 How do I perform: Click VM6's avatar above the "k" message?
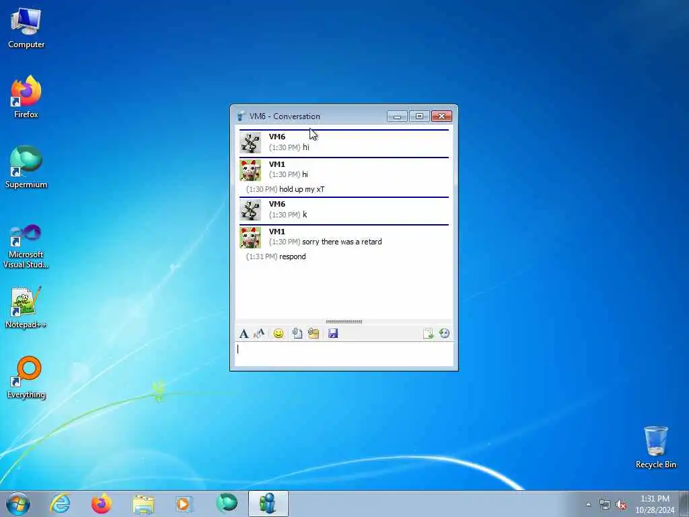(250, 210)
